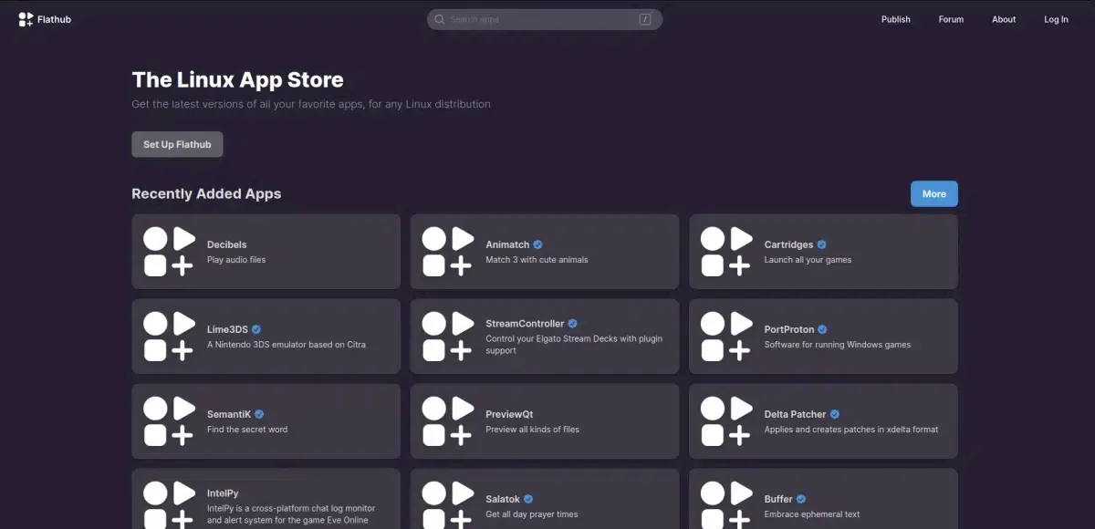Viewport: 1095px width, 529px height.
Task: Open the Decibels app title
Action: (x=227, y=244)
